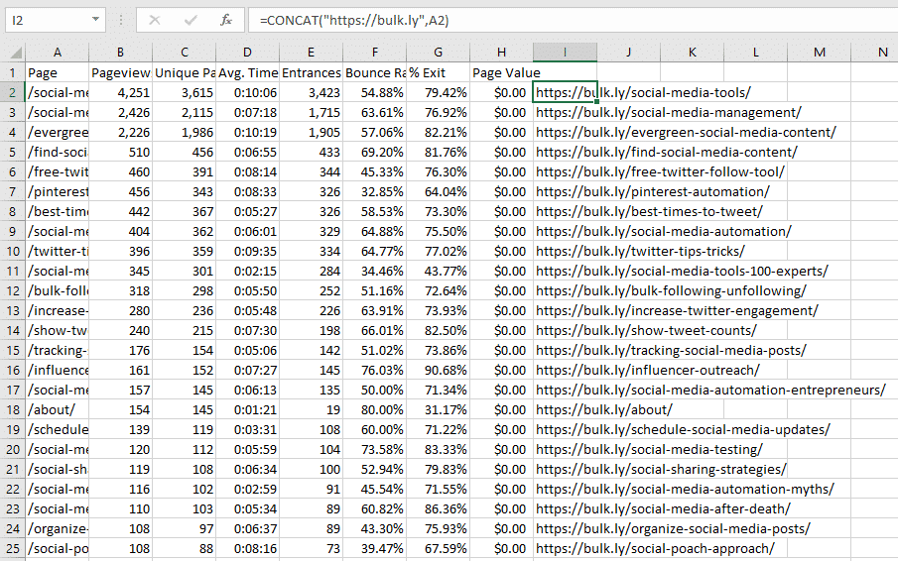Select the row 18 header

click(x=13, y=409)
